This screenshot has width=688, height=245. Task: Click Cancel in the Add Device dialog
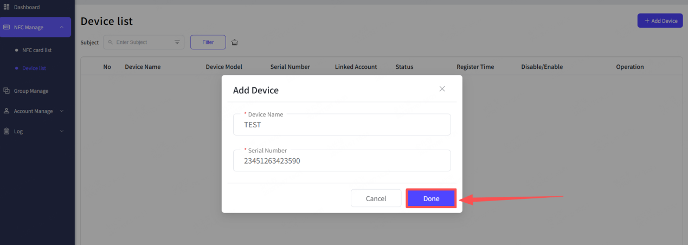pyautogui.click(x=376, y=198)
